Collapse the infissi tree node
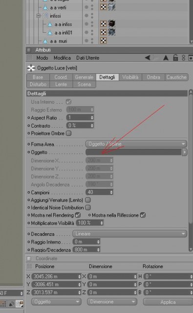 [39, 16]
